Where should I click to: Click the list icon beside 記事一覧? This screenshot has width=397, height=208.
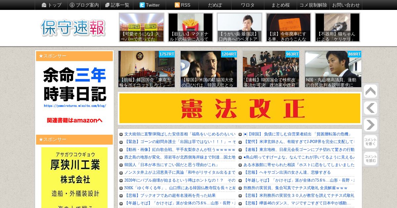107,5
